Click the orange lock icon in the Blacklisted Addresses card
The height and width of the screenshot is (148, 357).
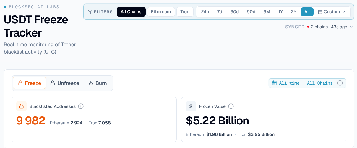tap(21, 106)
